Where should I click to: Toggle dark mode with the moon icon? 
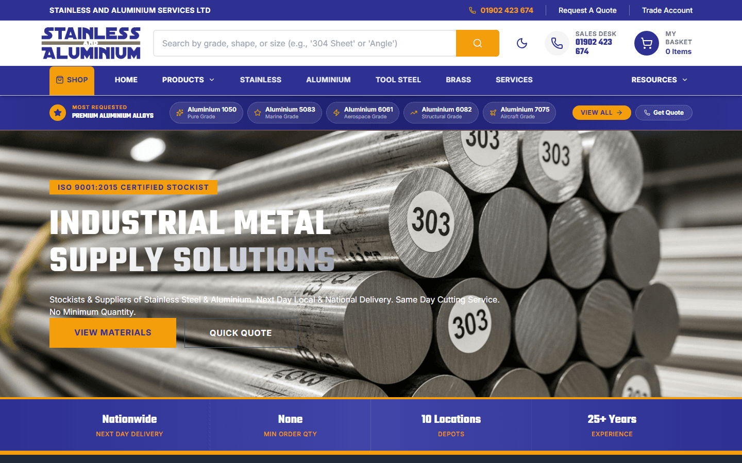[x=521, y=43]
